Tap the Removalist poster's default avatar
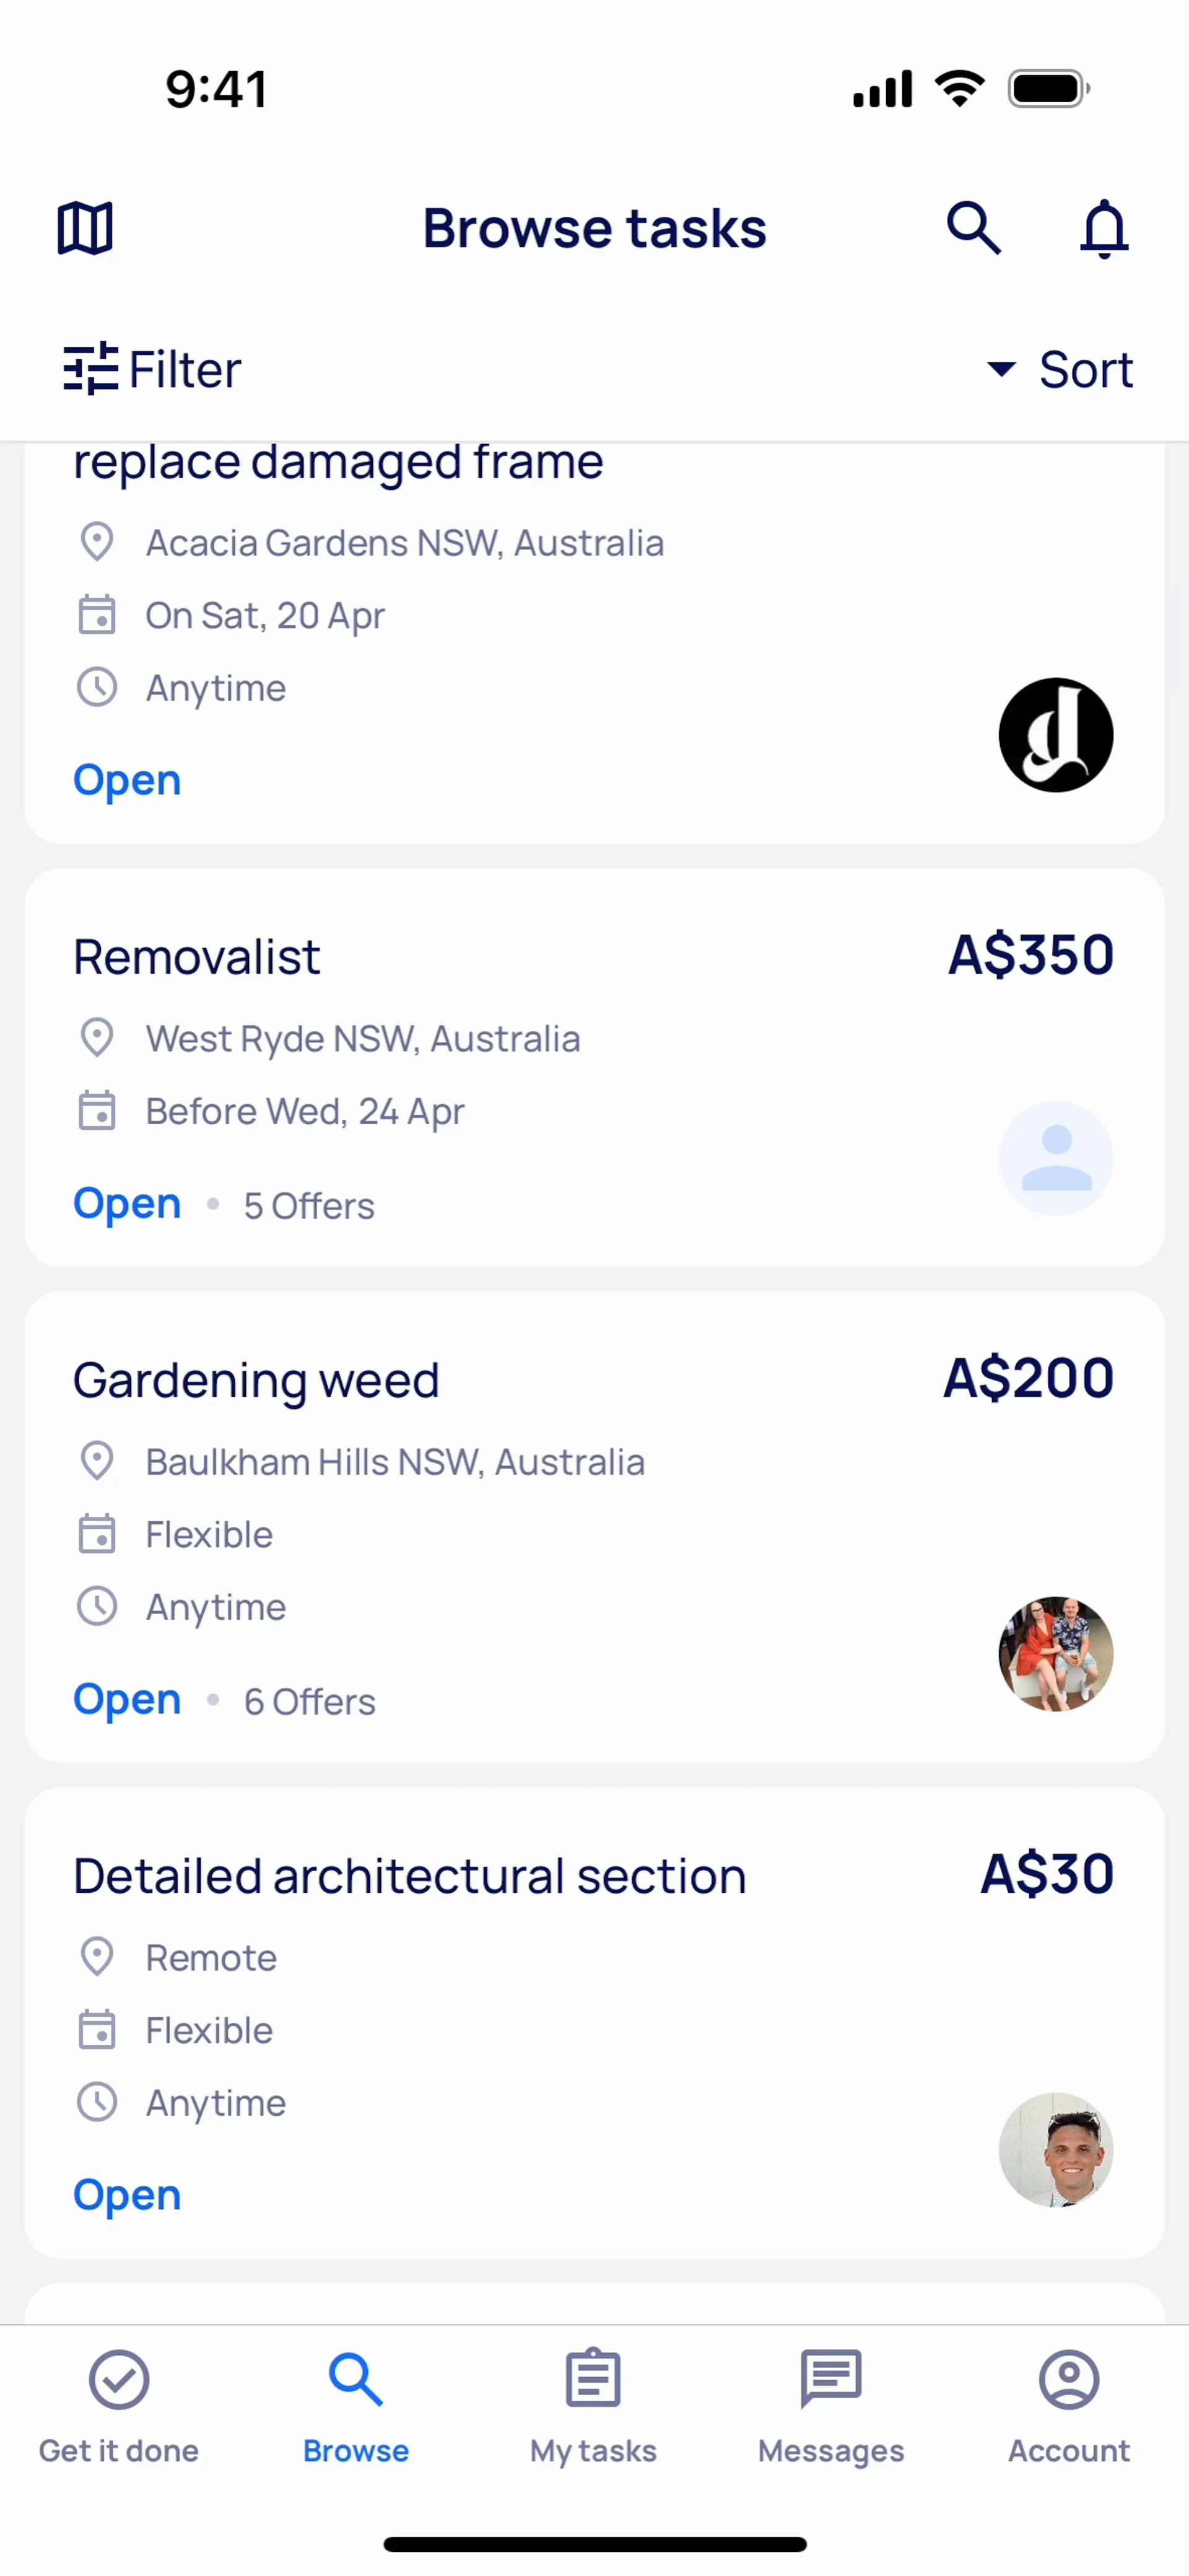 tap(1056, 1158)
